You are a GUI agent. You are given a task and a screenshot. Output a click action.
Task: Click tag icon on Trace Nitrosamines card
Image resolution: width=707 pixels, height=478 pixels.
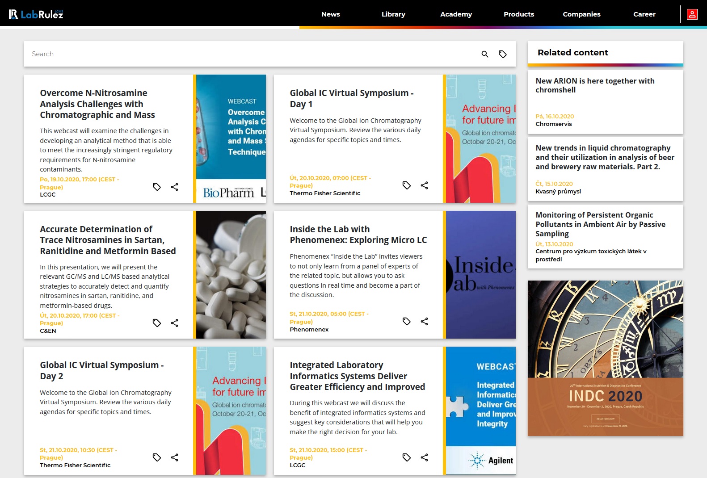click(x=157, y=323)
